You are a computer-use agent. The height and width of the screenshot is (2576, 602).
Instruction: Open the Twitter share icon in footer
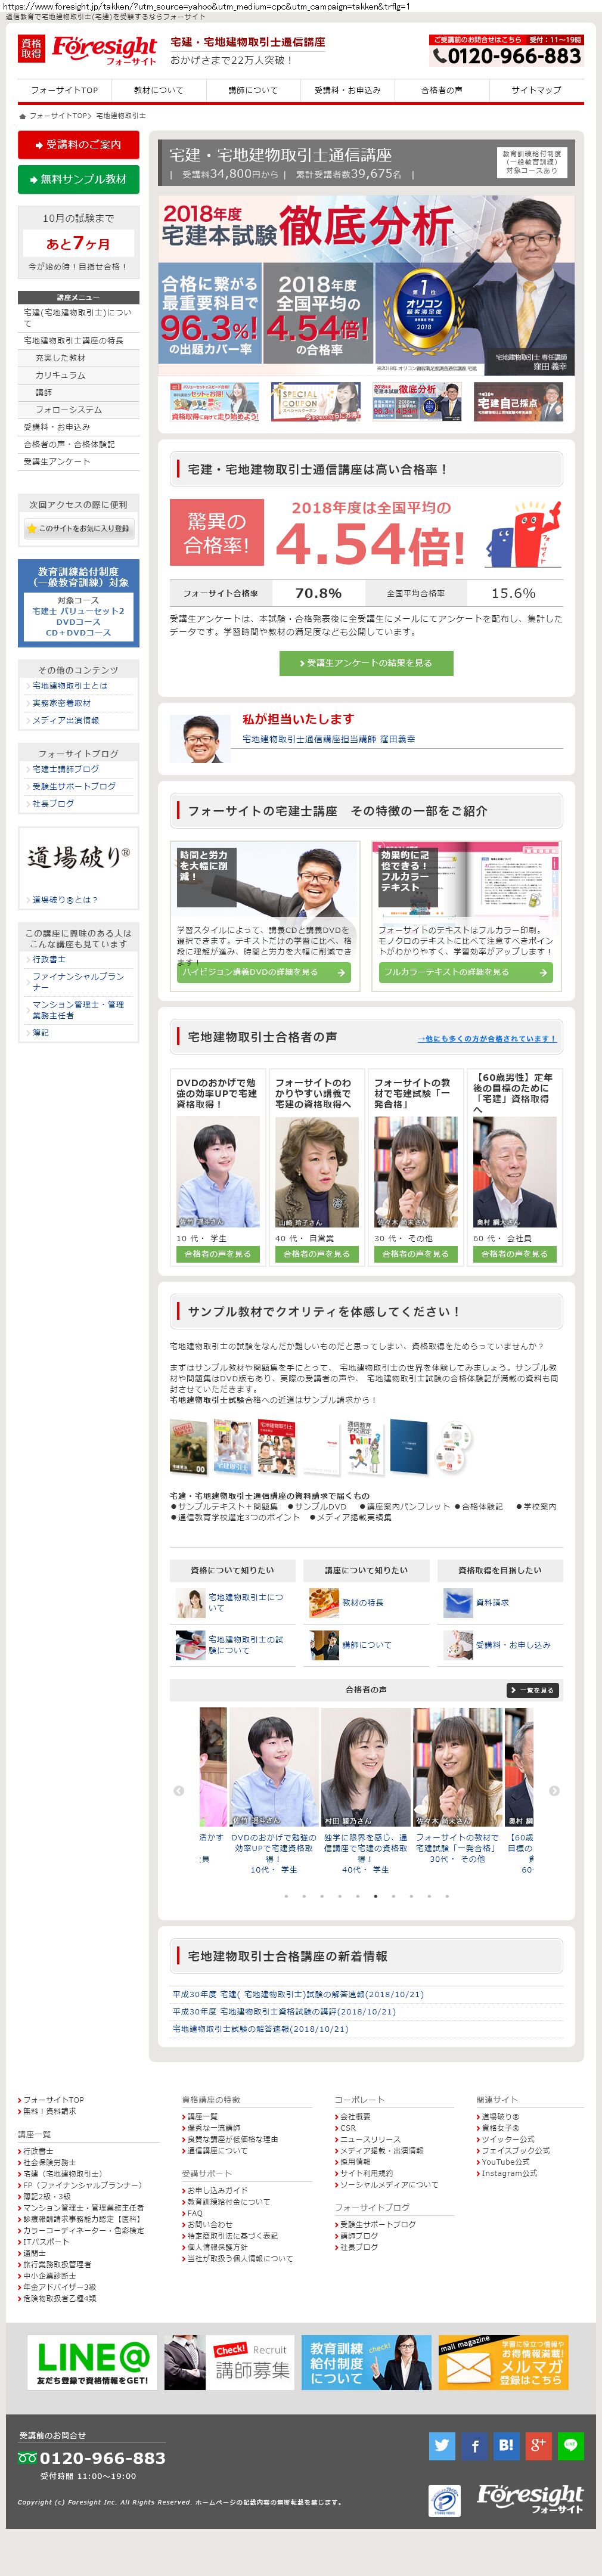tap(442, 2445)
